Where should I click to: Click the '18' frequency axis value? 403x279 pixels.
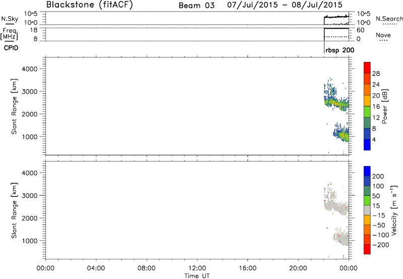[x=33, y=30]
